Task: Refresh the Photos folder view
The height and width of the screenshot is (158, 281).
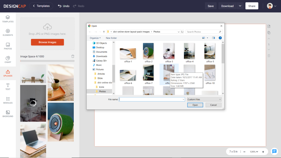Action: coord(182,32)
